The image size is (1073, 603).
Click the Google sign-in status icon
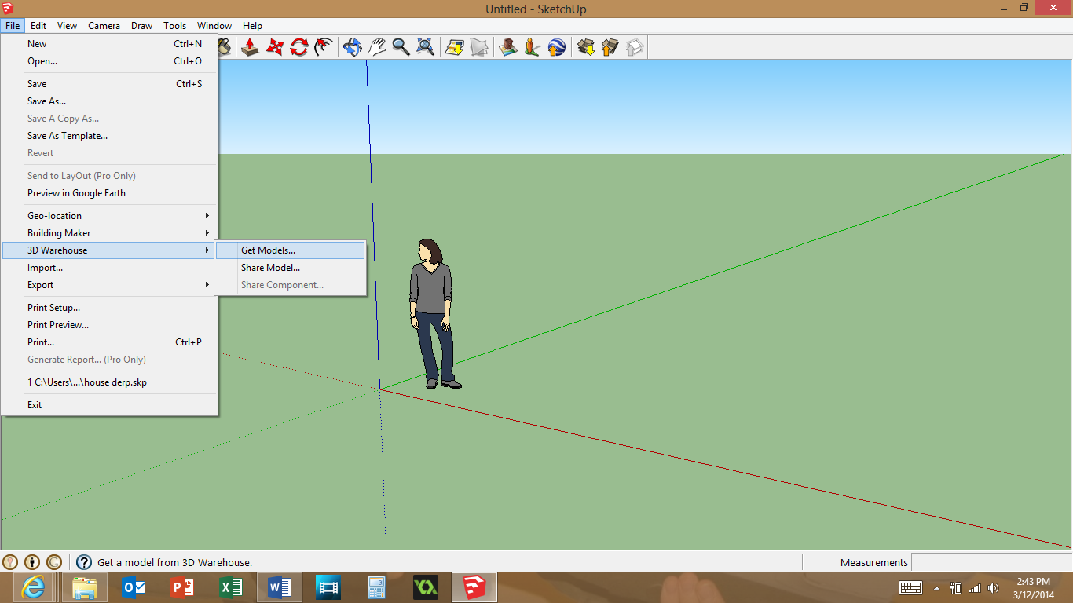[x=54, y=562]
